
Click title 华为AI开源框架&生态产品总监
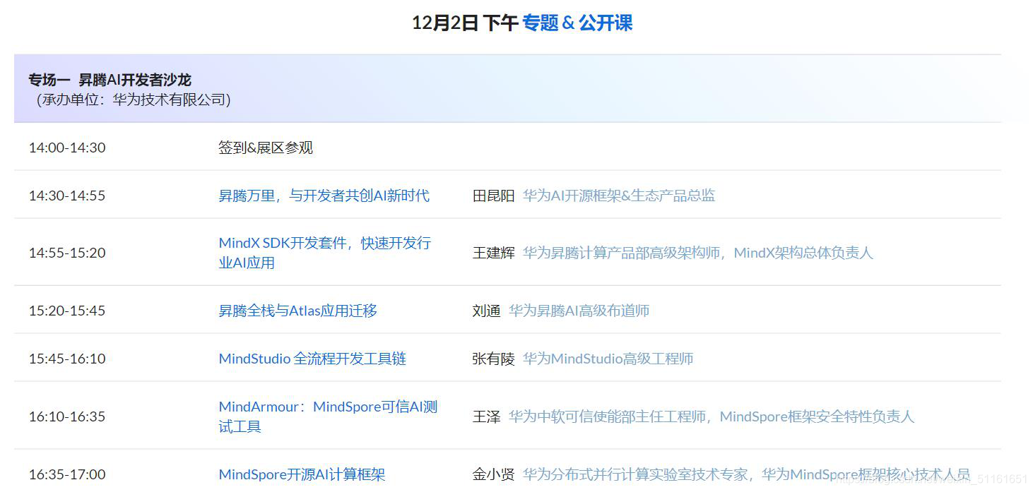[619, 196]
